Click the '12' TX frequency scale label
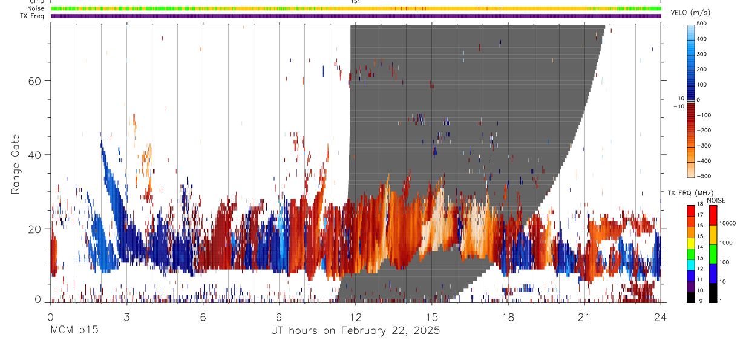This screenshot has height=343, width=743. point(701,269)
